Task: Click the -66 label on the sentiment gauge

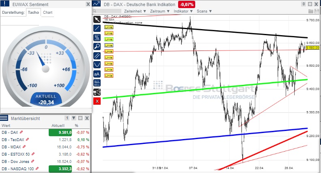Action: [x=24, y=70]
